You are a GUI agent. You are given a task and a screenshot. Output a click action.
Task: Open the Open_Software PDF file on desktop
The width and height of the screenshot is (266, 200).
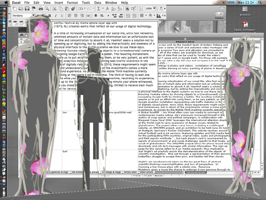tap(245, 26)
